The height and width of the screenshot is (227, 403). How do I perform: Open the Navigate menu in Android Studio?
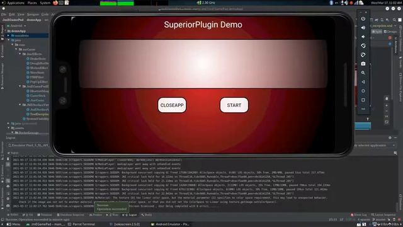pos(33,15)
